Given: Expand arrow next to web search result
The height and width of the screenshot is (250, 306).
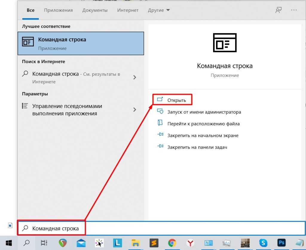Looking at the screenshot, I should 135,77.
